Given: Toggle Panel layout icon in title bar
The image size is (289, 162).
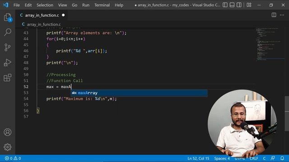Looking at the screenshot, I should (232, 5).
